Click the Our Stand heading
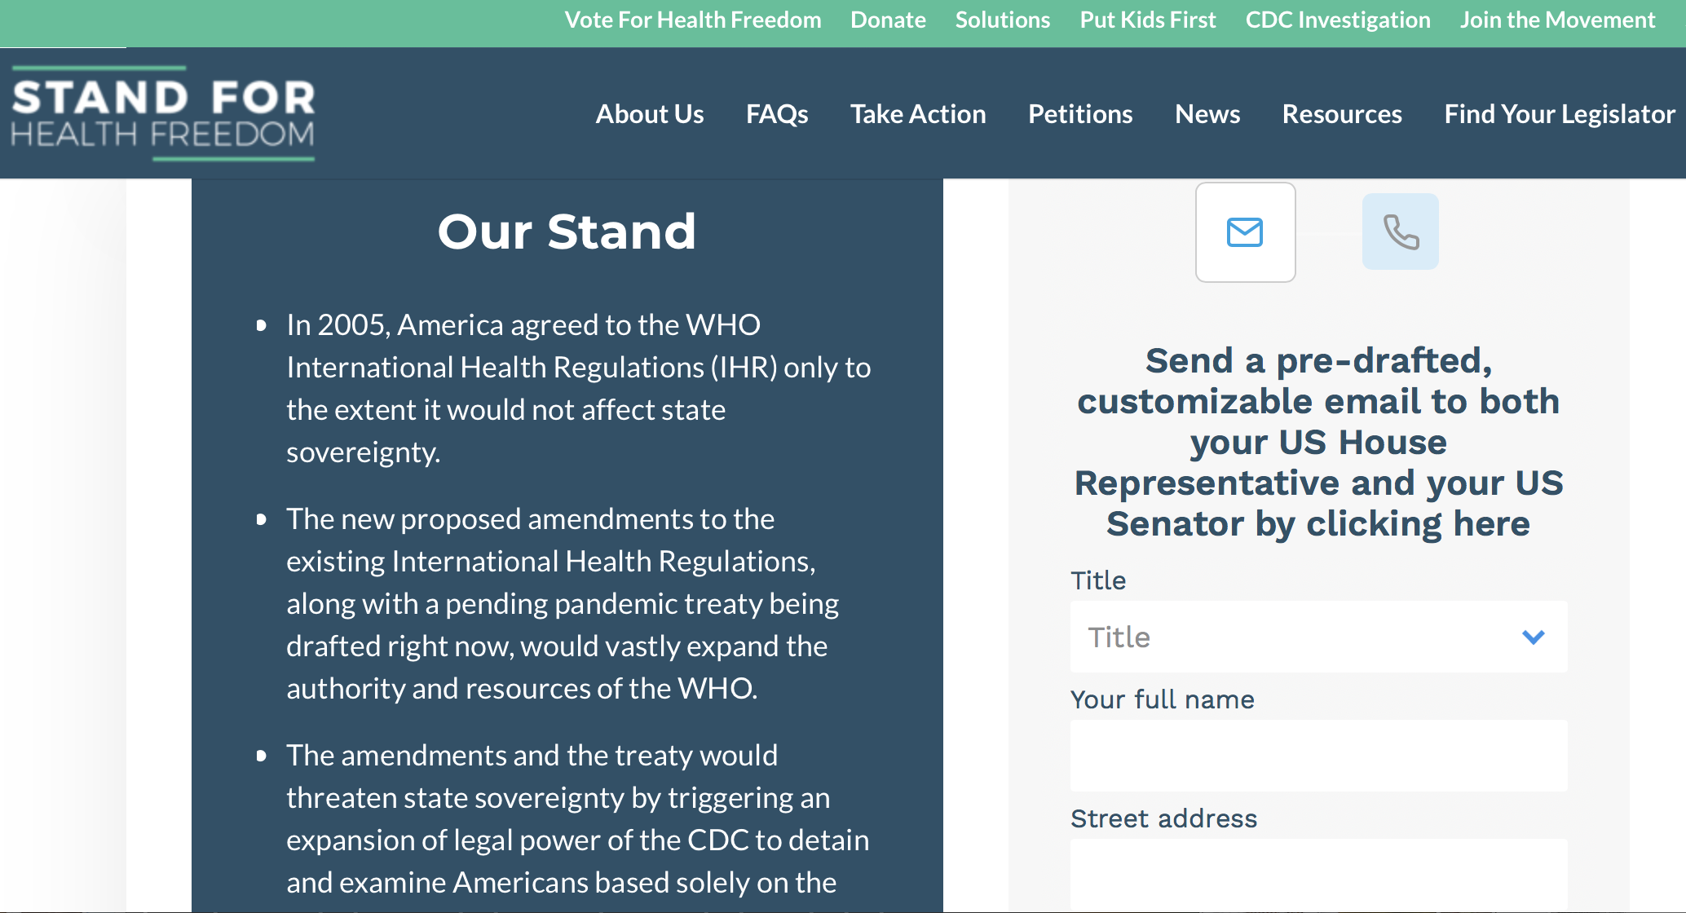Viewport: 1686px width, 913px height. pos(567,232)
